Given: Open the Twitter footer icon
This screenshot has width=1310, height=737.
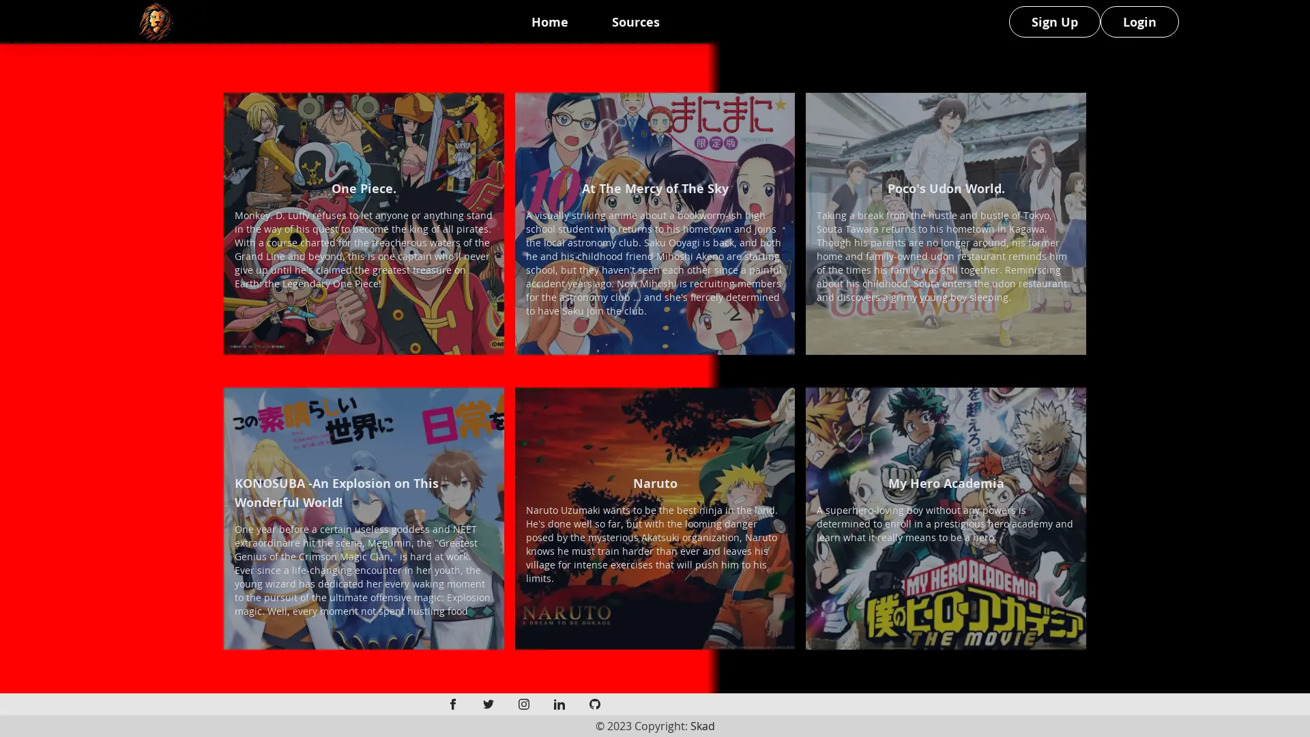Looking at the screenshot, I should [489, 704].
